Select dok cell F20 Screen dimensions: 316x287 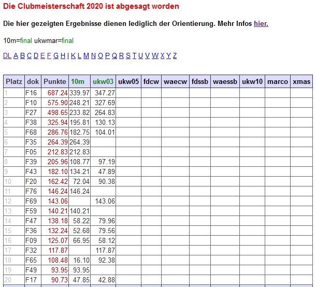[33, 181]
